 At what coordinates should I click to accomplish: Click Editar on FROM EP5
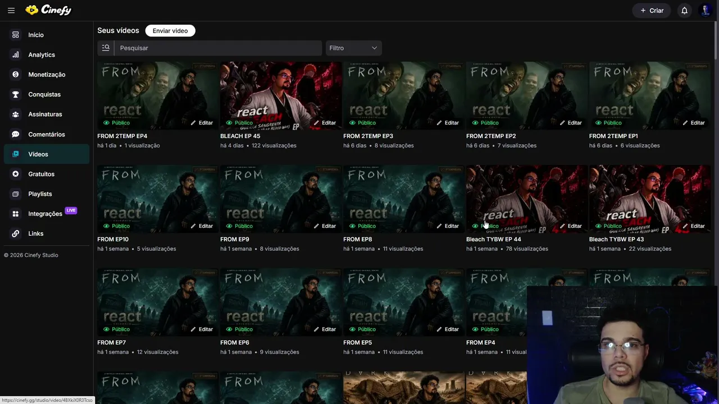coord(448,329)
